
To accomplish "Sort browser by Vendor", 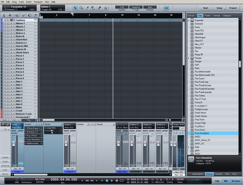I will (217, 15).
